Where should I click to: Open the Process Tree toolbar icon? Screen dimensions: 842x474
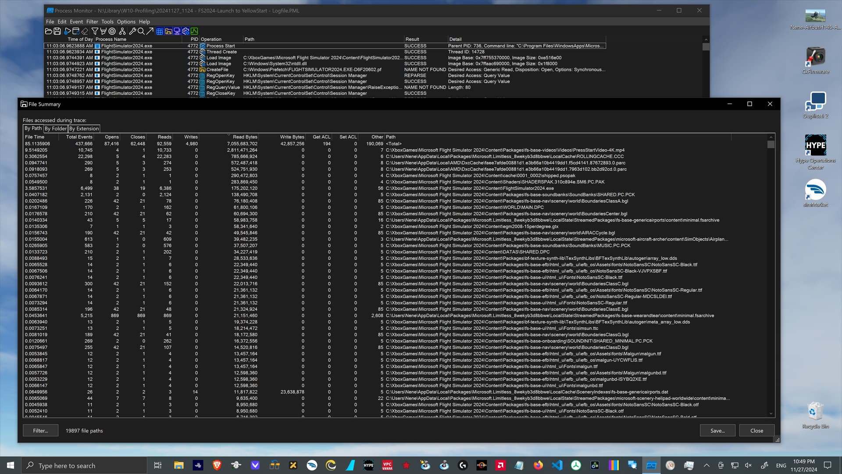tap(122, 31)
